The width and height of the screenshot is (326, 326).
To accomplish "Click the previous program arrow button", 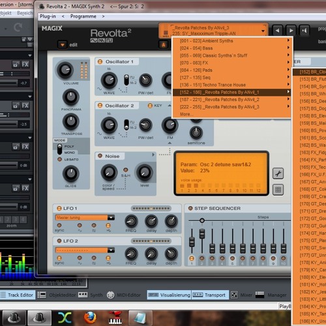I will click(x=278, y=31).
